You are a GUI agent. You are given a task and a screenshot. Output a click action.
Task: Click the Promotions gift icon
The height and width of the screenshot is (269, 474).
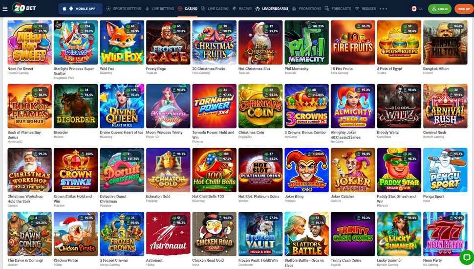point(294,9)
